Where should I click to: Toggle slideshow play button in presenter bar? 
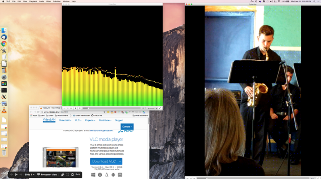pos(16,175)
